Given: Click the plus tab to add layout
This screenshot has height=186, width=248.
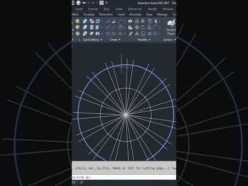Looking at the screenshot, I should point(82,182).
